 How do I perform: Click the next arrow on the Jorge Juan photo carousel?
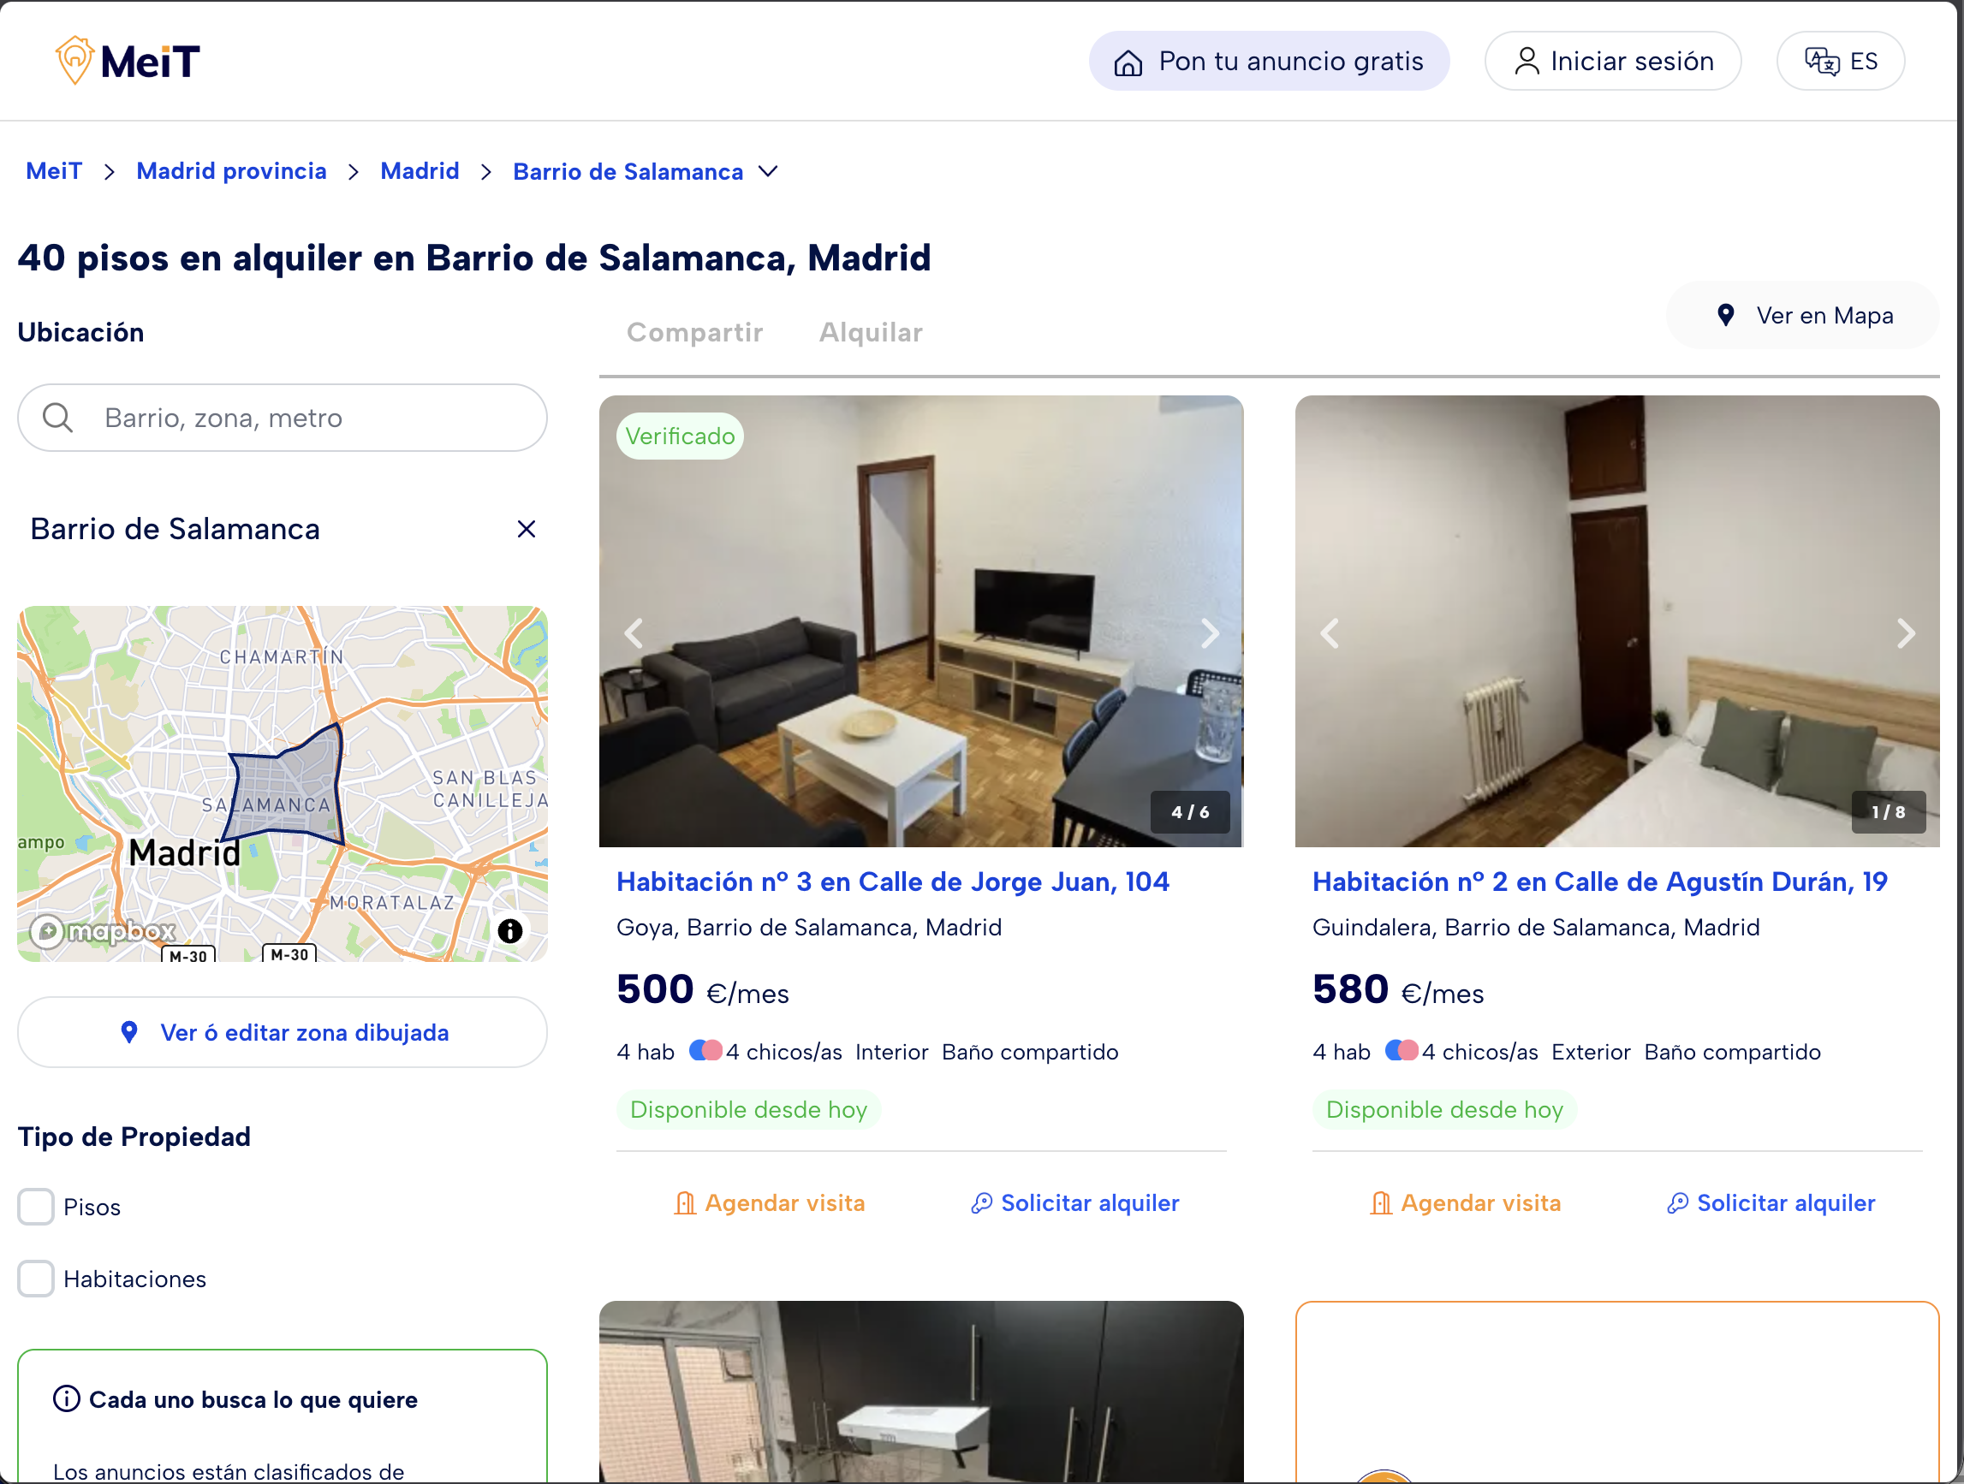(x=1211, y=632)
